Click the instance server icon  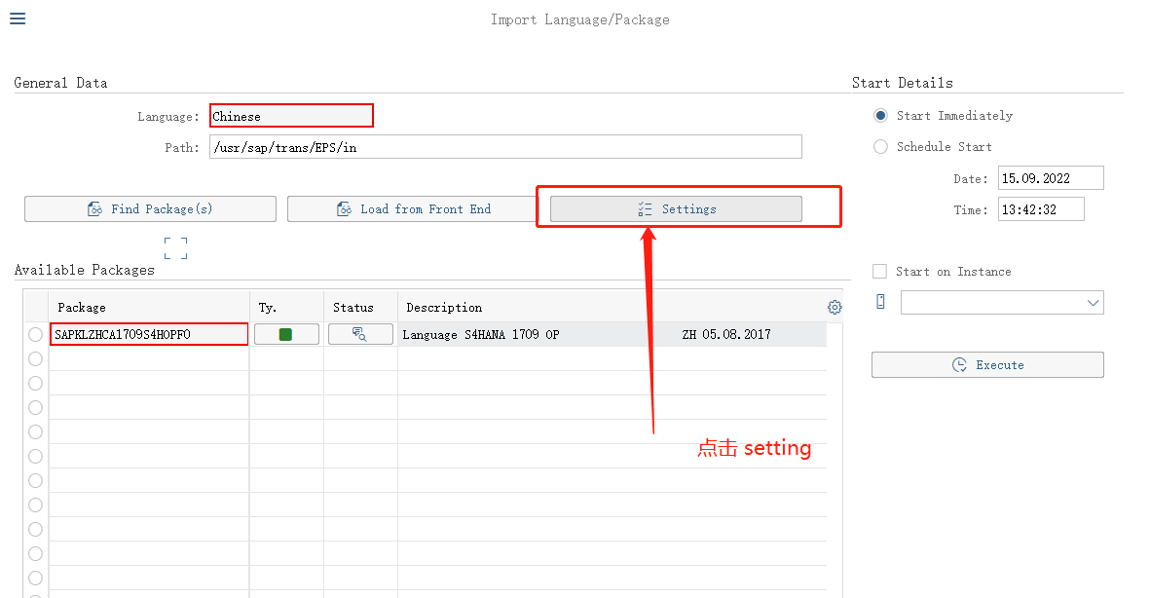[x=880, y=302]
